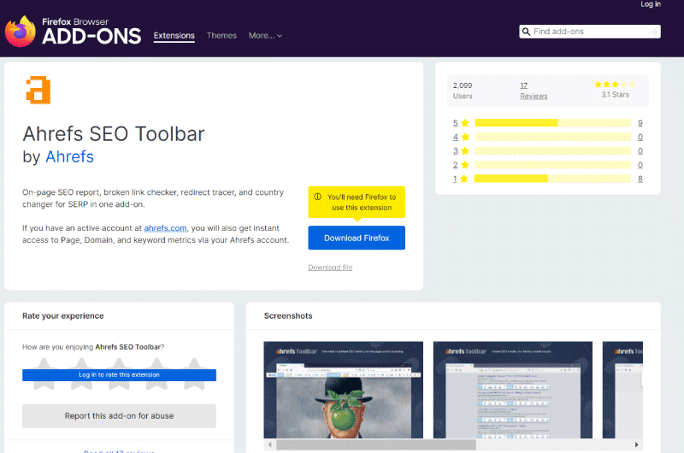Screen dimensions: 684x453
Task: Click Report this add-on for abuse
Action: coord(119,416)
